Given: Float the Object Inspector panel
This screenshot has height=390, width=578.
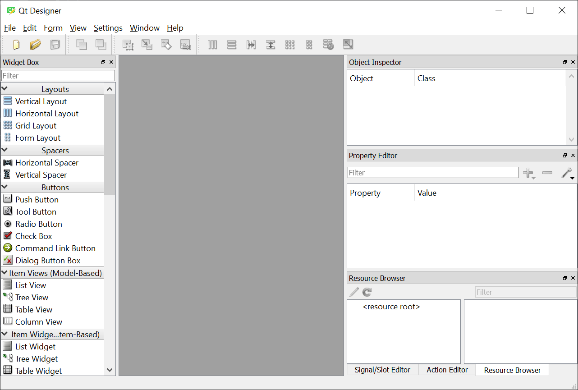Looking at the screenshot, I should click(x=565, y=62).
